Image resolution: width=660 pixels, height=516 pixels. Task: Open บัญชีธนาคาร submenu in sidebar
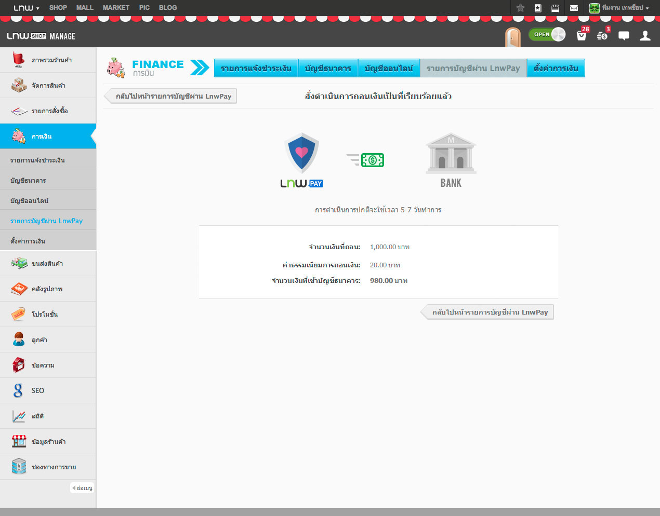pos(48,181)
